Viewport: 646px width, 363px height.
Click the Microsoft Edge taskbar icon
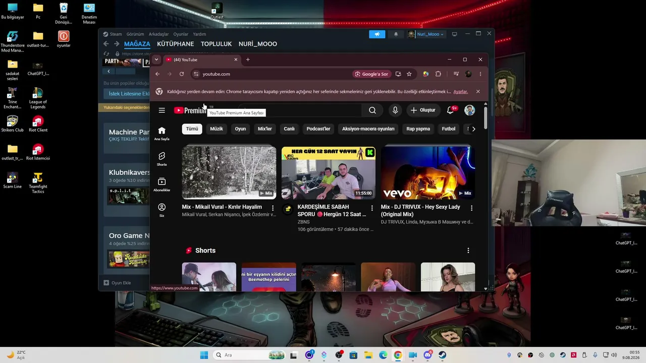(x=383, y=355)
